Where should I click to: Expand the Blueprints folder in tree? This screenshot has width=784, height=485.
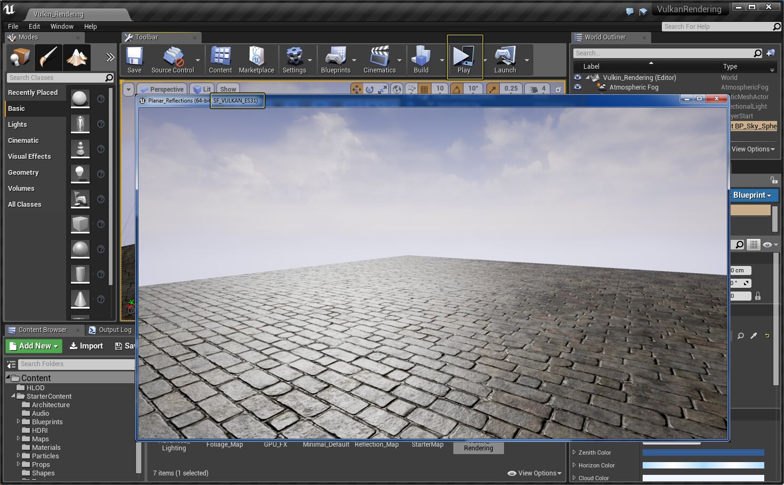19,422
